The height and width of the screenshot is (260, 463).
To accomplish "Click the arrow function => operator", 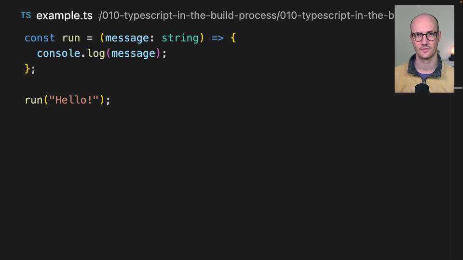I will [x=218, y=38].
